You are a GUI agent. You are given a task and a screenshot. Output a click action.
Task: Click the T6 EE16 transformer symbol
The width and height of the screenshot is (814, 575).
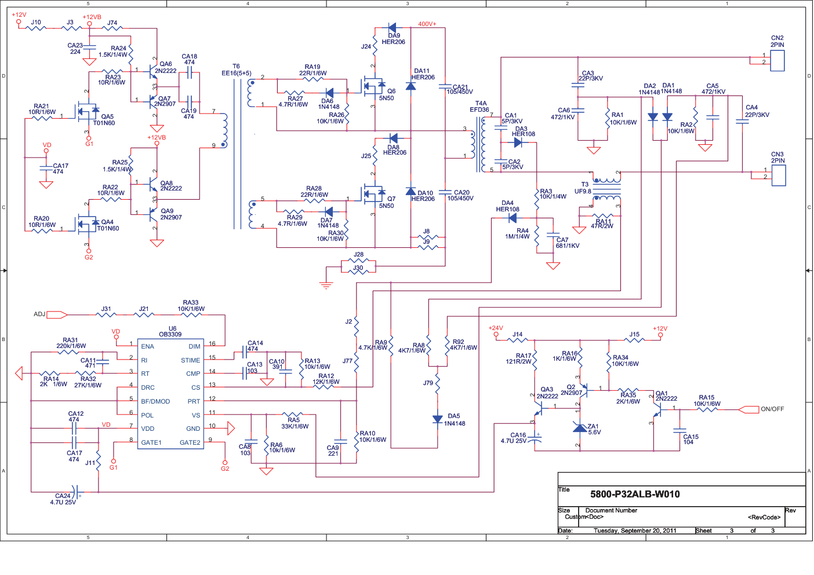point(238,153)
